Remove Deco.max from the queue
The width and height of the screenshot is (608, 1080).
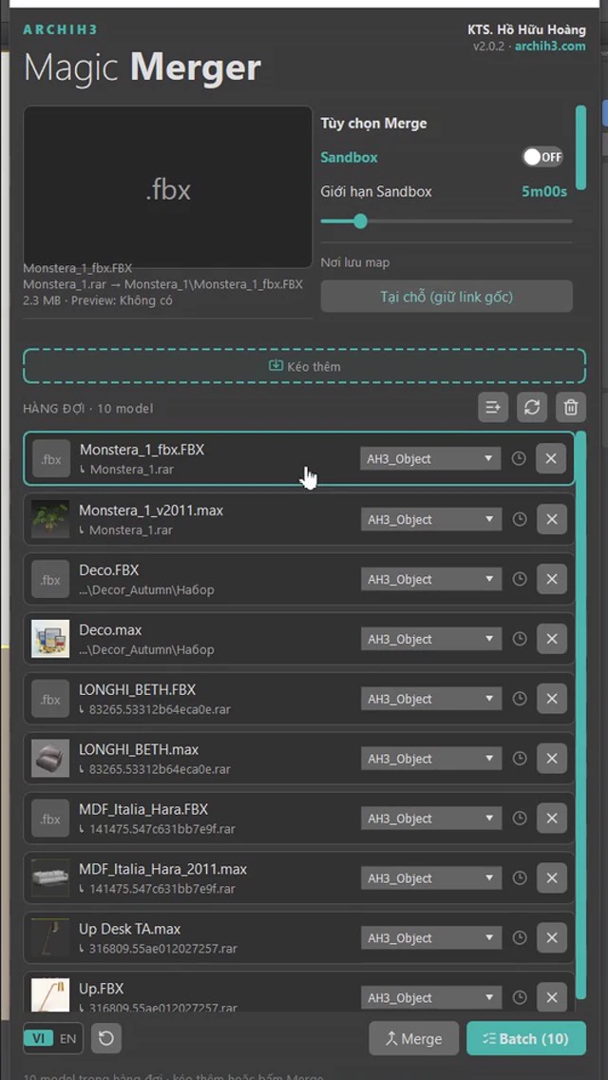(552, 639)
